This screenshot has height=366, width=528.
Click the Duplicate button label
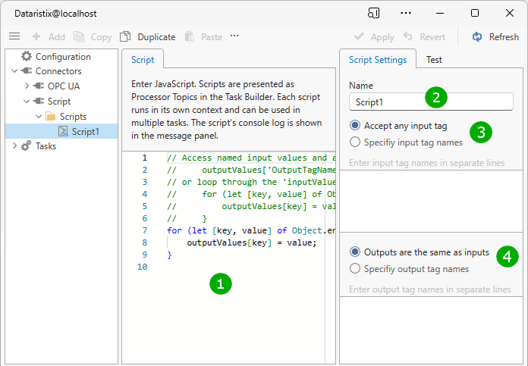tap(156, 36)
